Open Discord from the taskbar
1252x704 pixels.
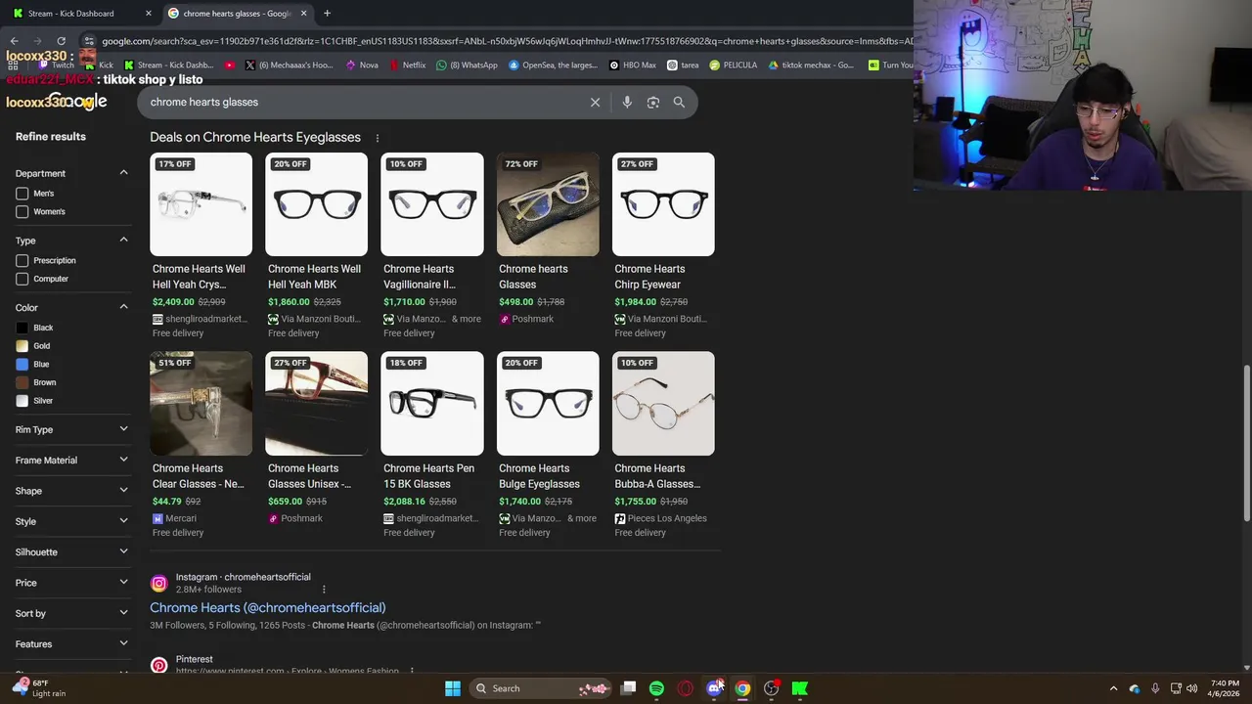tap(715, 688)
